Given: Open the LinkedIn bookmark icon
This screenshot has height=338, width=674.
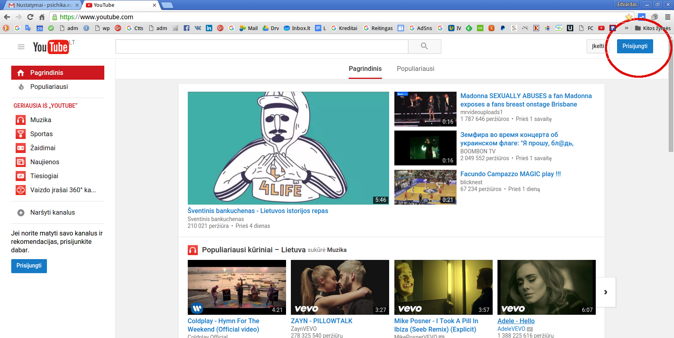Looking at the screenshot, I should click(209, 28).
